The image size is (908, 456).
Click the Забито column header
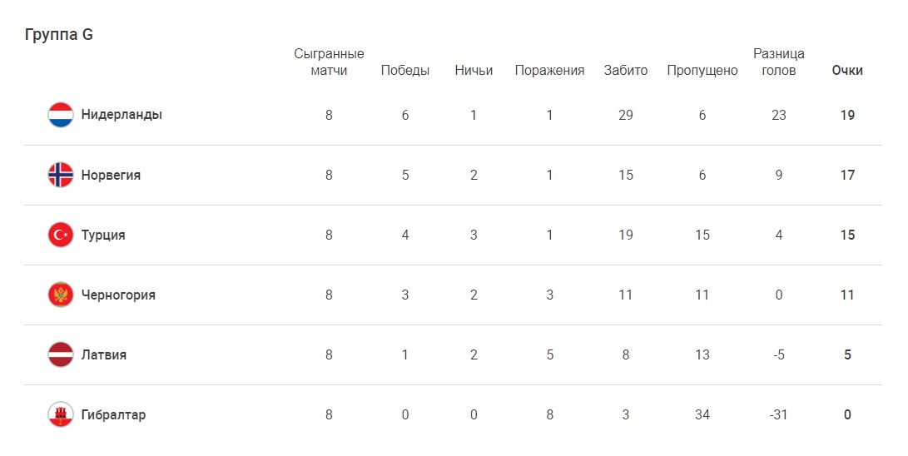click(626, 71)
